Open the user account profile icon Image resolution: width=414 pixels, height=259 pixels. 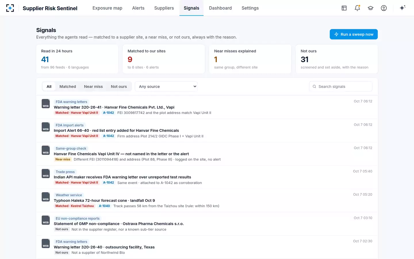[384, 8]
